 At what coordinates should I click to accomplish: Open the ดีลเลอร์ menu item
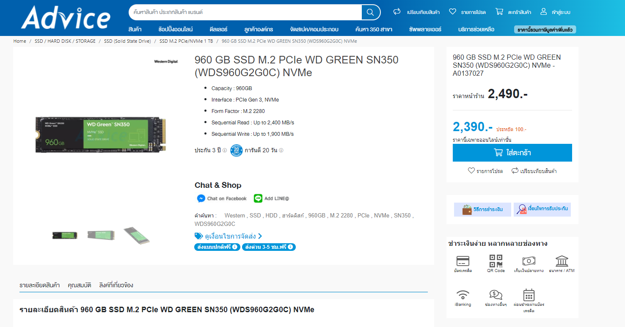[x=218, y=29]
